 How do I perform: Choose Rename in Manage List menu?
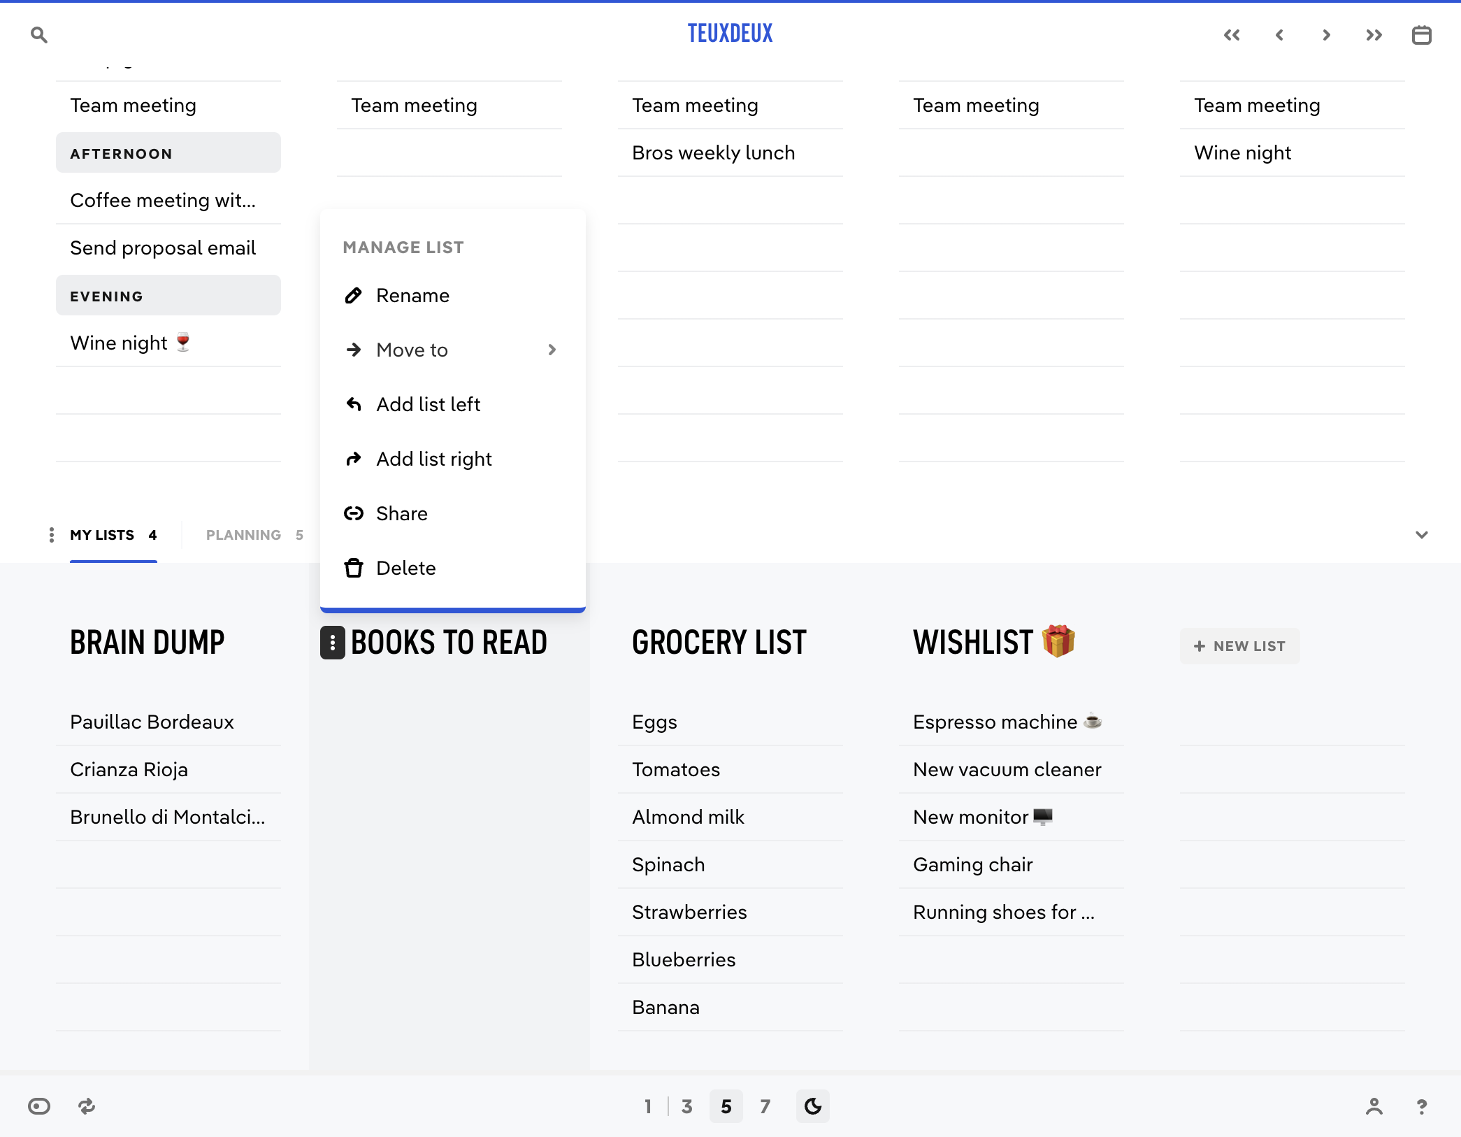[x=453, y=295]
